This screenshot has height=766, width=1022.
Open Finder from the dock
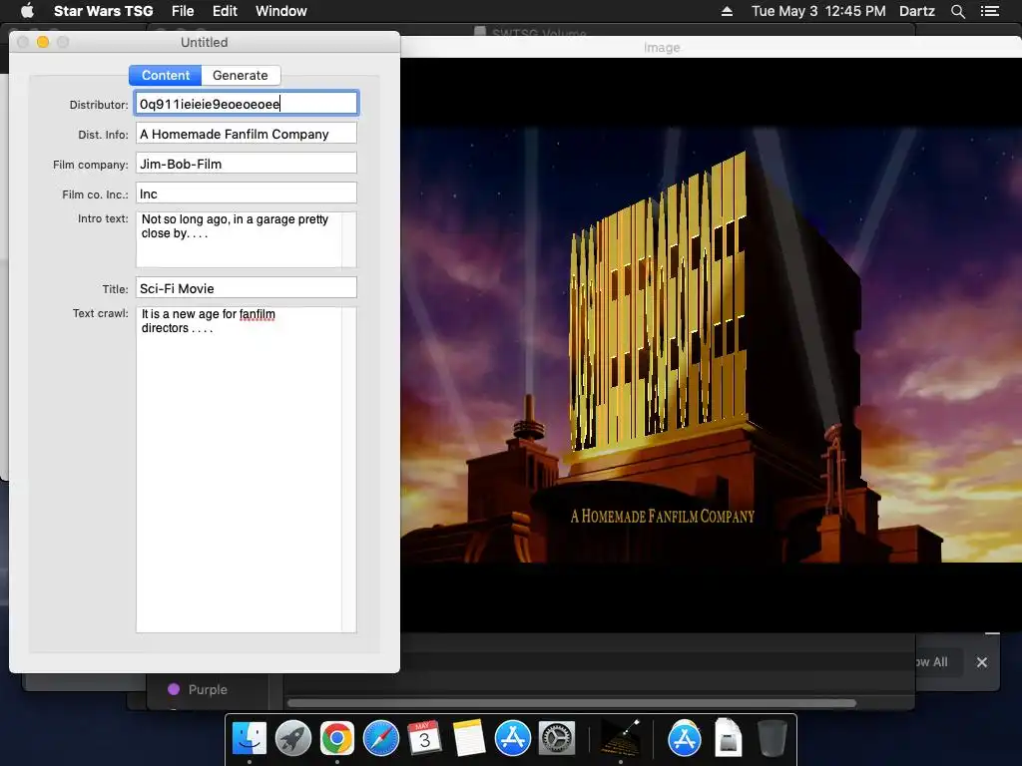[x=250, y=739]
